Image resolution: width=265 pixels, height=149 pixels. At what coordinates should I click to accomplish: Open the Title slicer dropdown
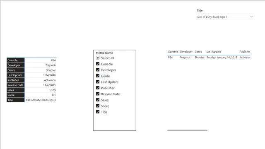(225, 17)
